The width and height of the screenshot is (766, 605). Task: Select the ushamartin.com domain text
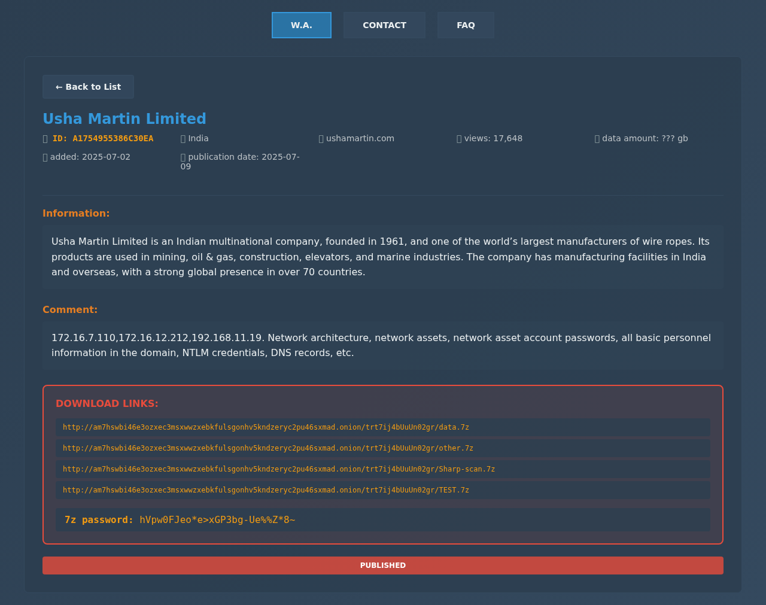tap(360, 139)
